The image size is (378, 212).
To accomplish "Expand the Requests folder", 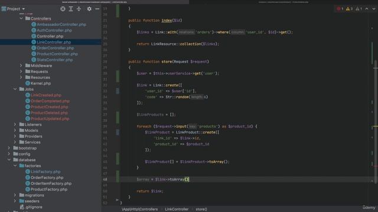I will click(x=21, y=71).
